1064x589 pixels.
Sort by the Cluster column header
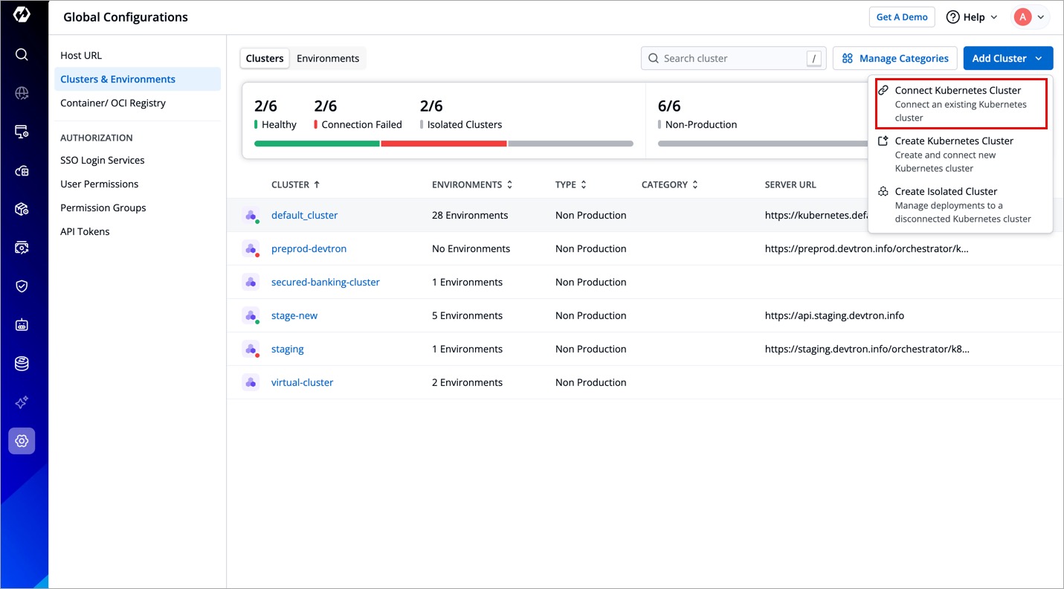295,184
